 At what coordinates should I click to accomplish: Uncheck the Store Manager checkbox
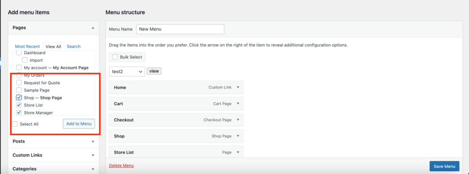coord(19,112)
